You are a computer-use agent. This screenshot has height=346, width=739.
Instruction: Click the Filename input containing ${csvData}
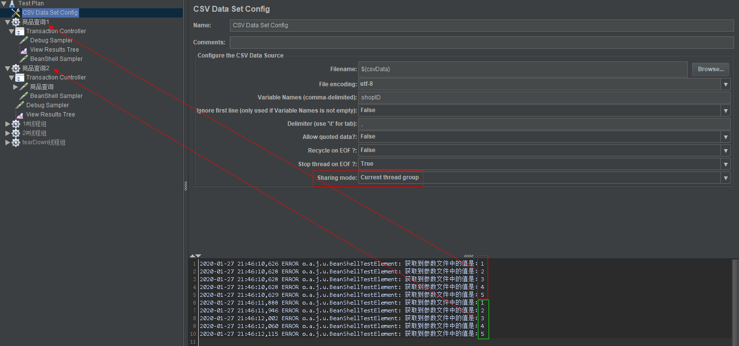pyautogui.click(x=488, y=69)
